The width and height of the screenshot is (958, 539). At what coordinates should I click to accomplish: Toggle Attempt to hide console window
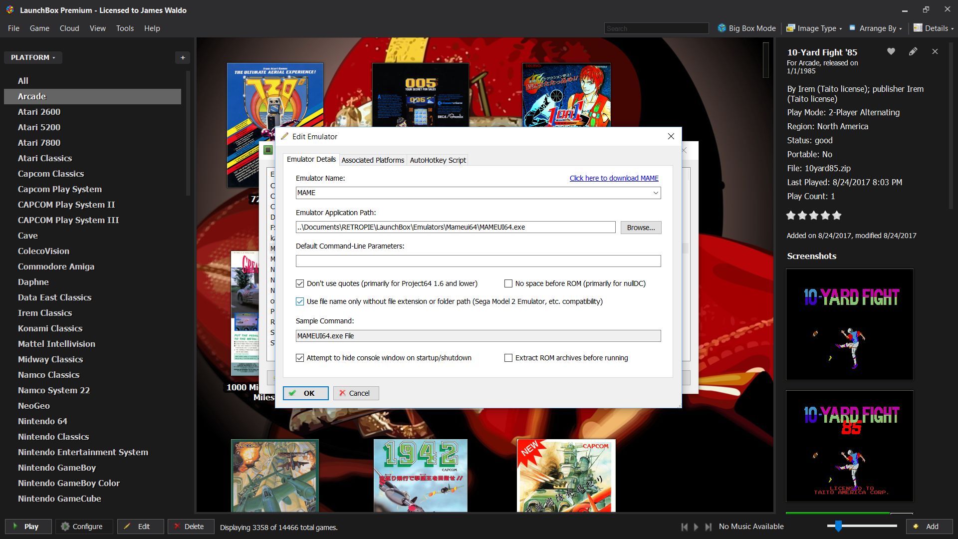coord(300,358)
